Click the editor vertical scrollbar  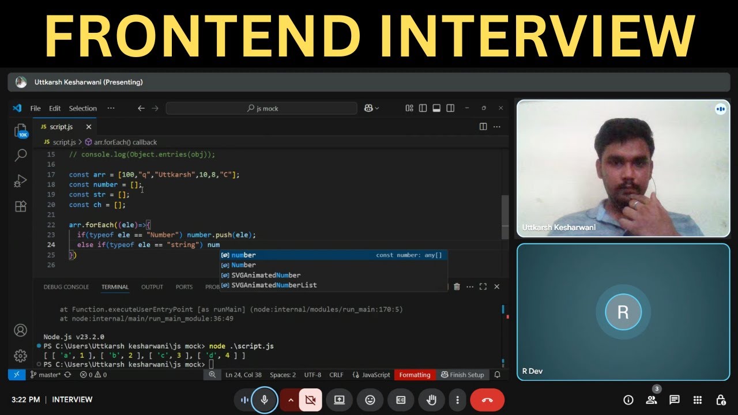click(505, 213)
